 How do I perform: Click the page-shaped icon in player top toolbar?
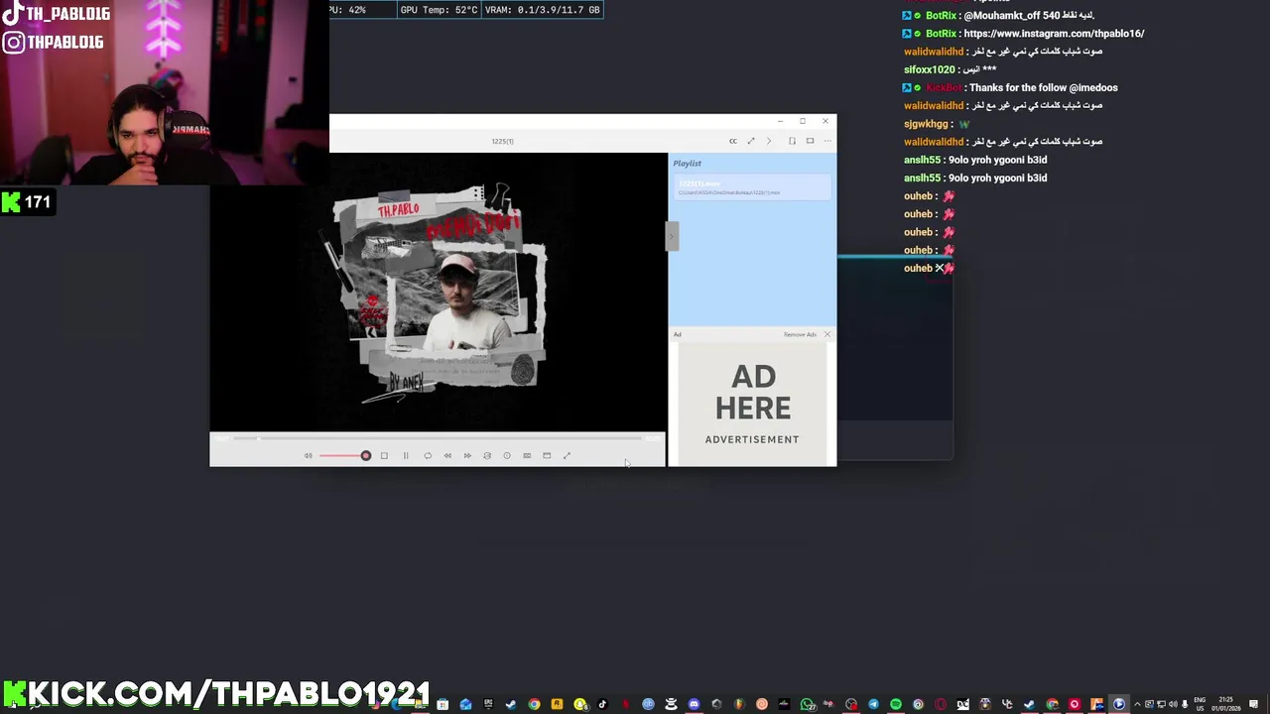792,141
